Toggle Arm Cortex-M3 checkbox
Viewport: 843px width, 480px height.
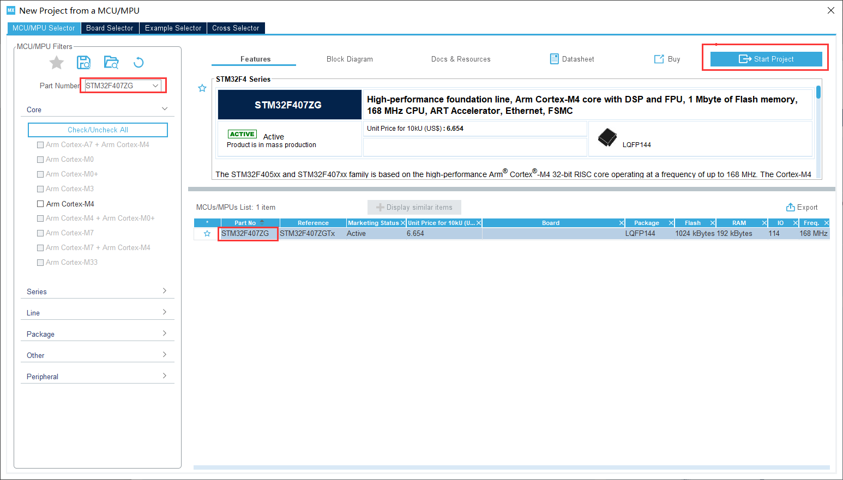[40, 189]
